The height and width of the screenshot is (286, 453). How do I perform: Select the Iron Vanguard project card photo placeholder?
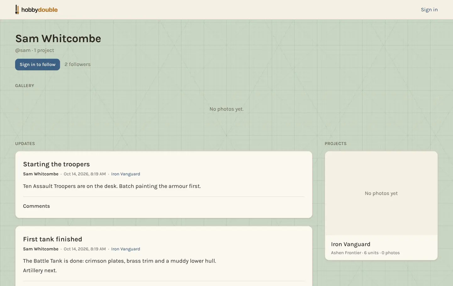point(381,193)
